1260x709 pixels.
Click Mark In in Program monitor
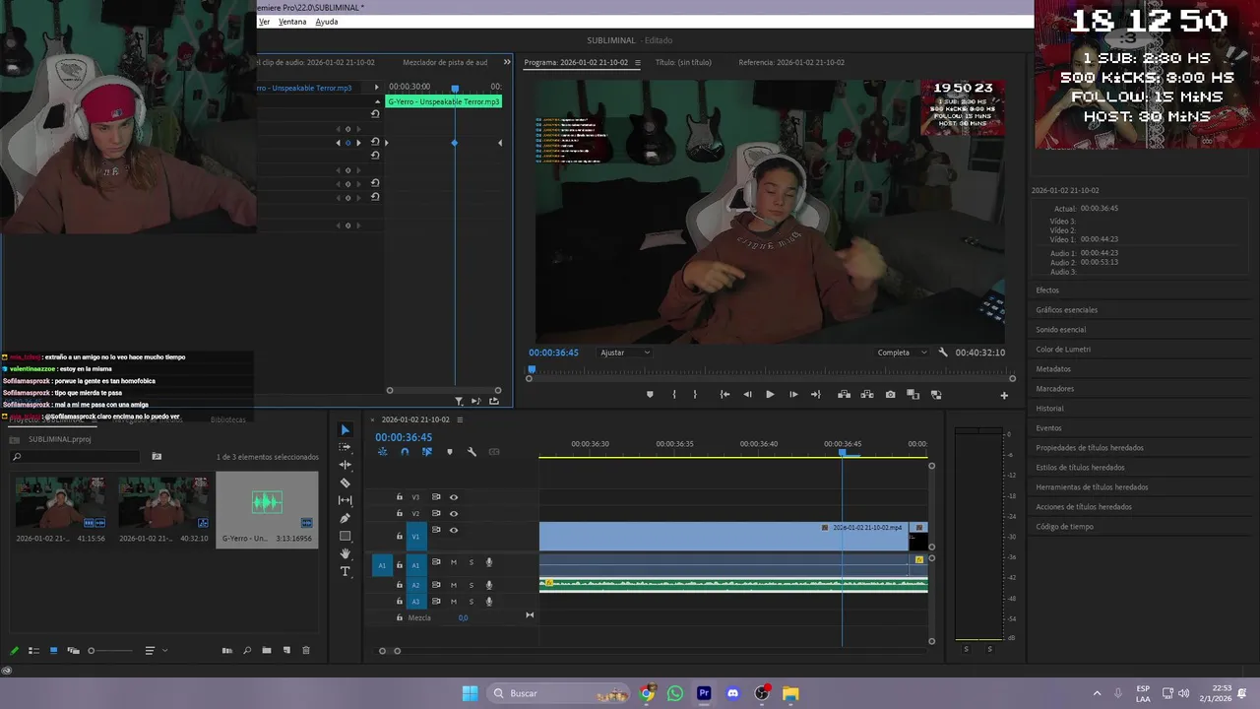[x=673, y=395]
